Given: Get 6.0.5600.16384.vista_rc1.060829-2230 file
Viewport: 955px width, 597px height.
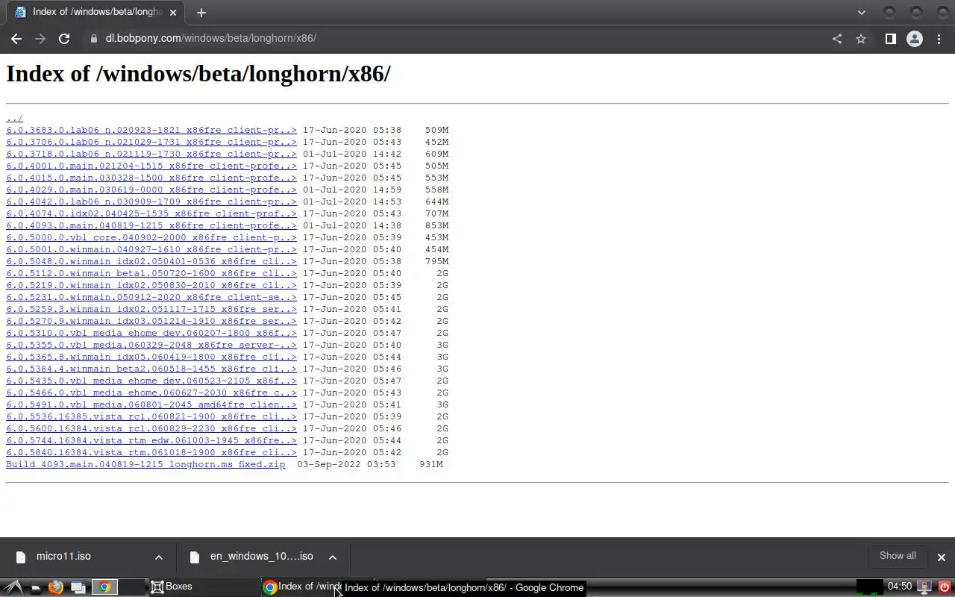Looking at the screenshot, I should click(x=151, y=428).
